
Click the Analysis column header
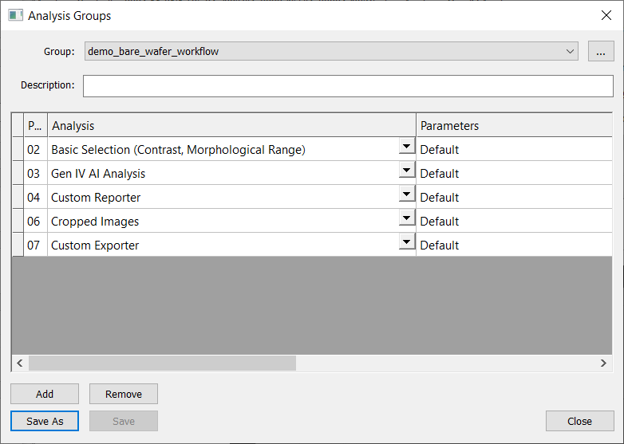coord(231,125)
